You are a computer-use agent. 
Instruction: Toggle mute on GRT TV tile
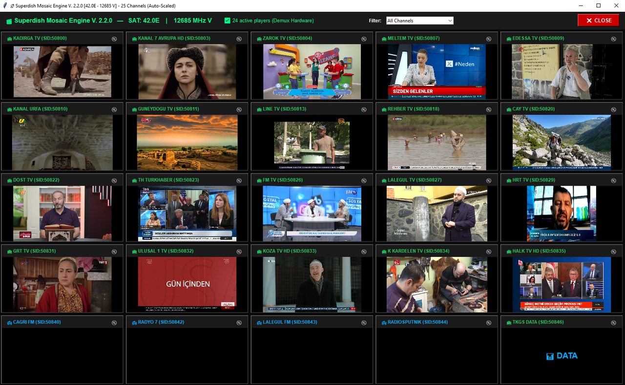(x=114, y=252)
